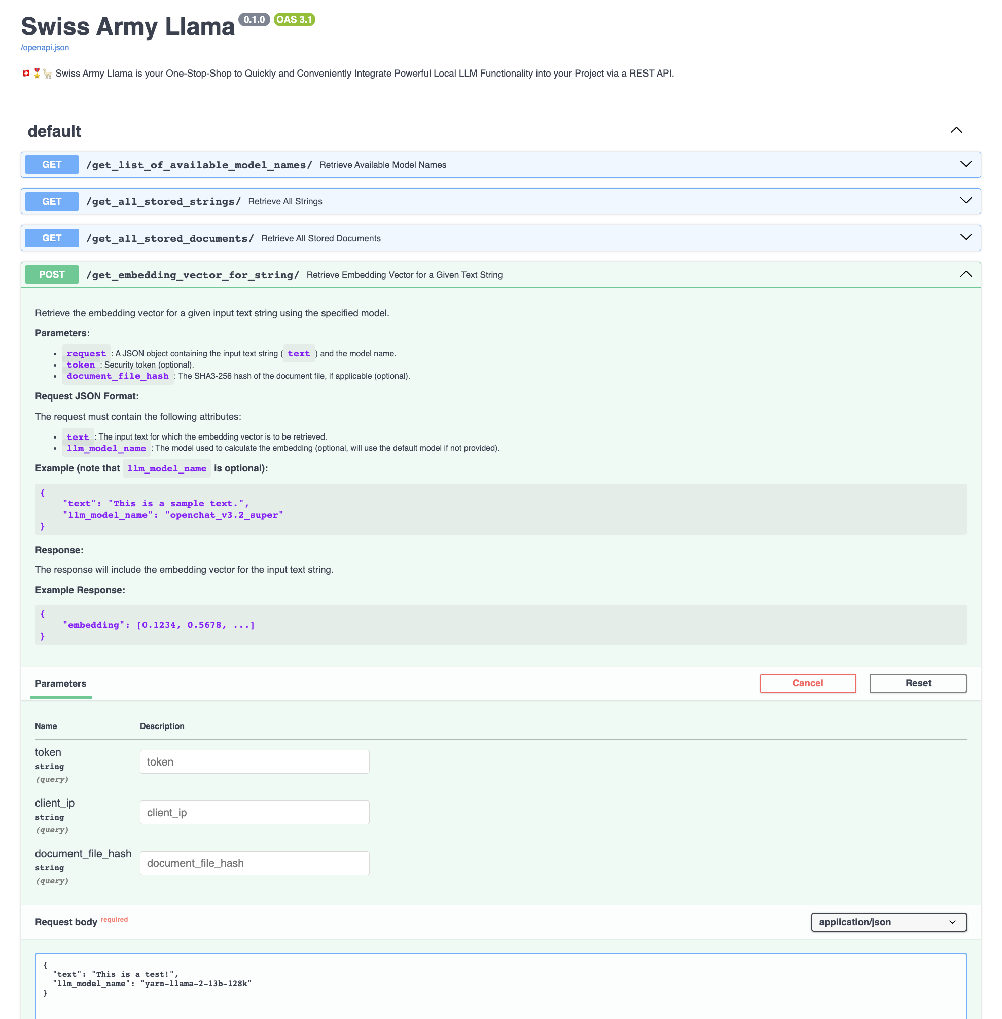Expand get_list_of_available_model_names endpoint arrow
Screen dimensions: 1002x1019
click(x=965, y=164)
